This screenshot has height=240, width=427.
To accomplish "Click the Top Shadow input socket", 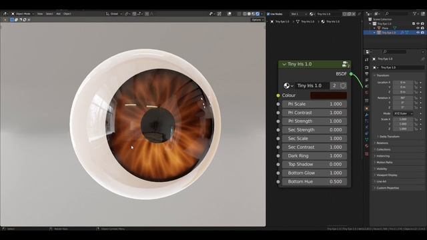I will [x=278, y=165].
